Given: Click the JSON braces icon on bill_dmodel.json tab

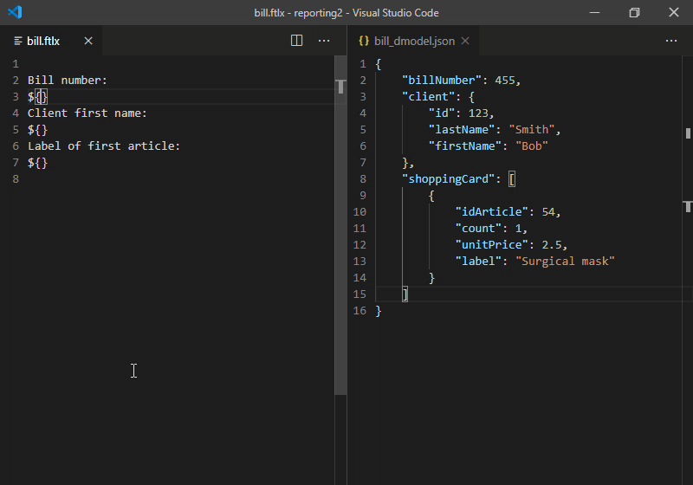Looking at the screenshot, I should pos(364,41).
